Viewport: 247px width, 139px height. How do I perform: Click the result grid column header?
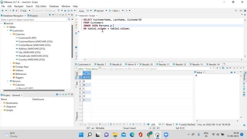[87, 73]
